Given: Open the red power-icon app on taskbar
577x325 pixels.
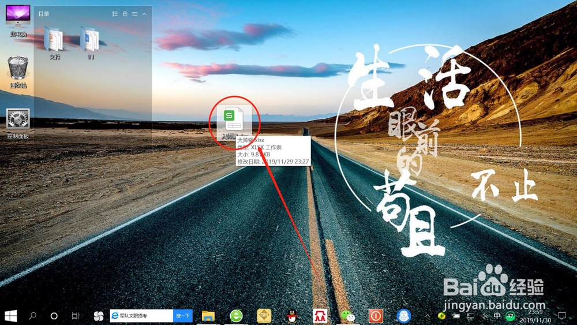Looking at the screenshot, I should (376, 316).
